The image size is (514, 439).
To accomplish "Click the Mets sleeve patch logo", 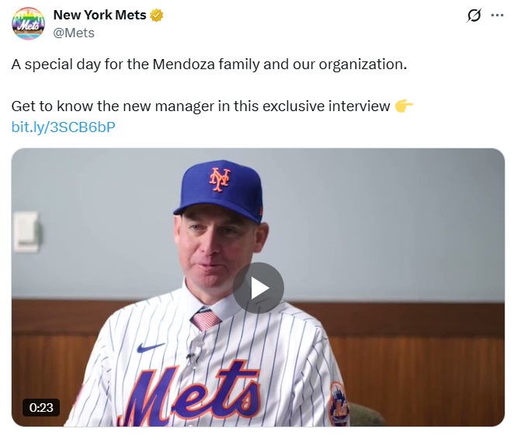I will point(339,404).
